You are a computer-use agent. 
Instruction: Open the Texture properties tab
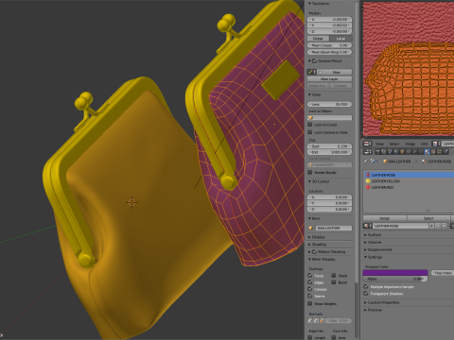(x=433, y=151)
